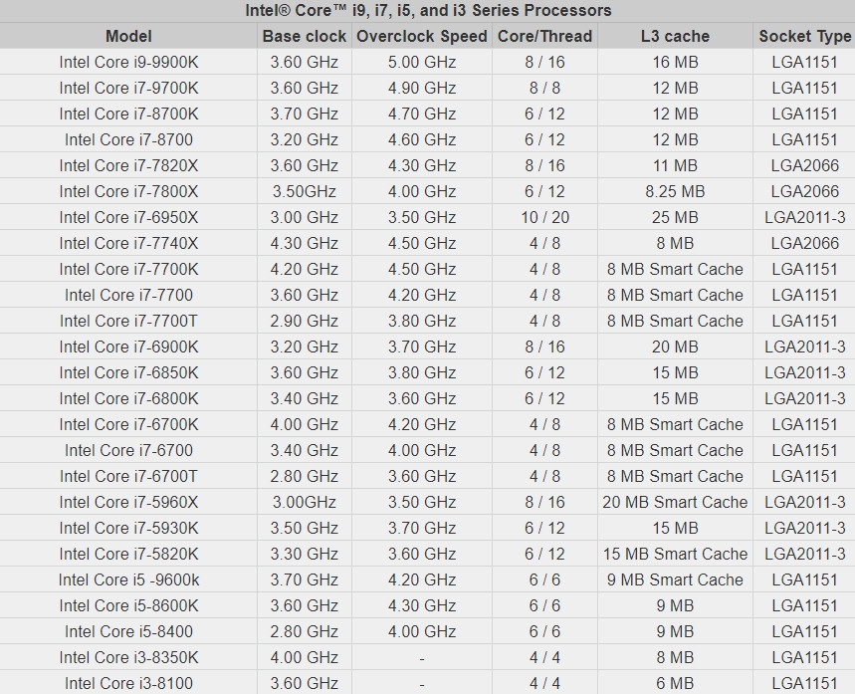Select the 'Intel Core i7-6950X' model cell

(x=128, y=218)
